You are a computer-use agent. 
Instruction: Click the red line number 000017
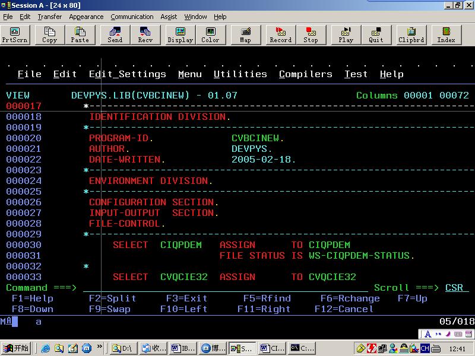24,106
